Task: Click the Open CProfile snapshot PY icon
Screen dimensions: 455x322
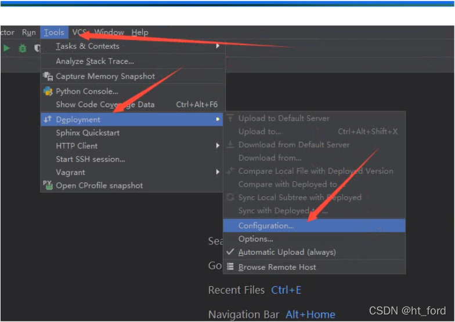Action: point(48,185)
